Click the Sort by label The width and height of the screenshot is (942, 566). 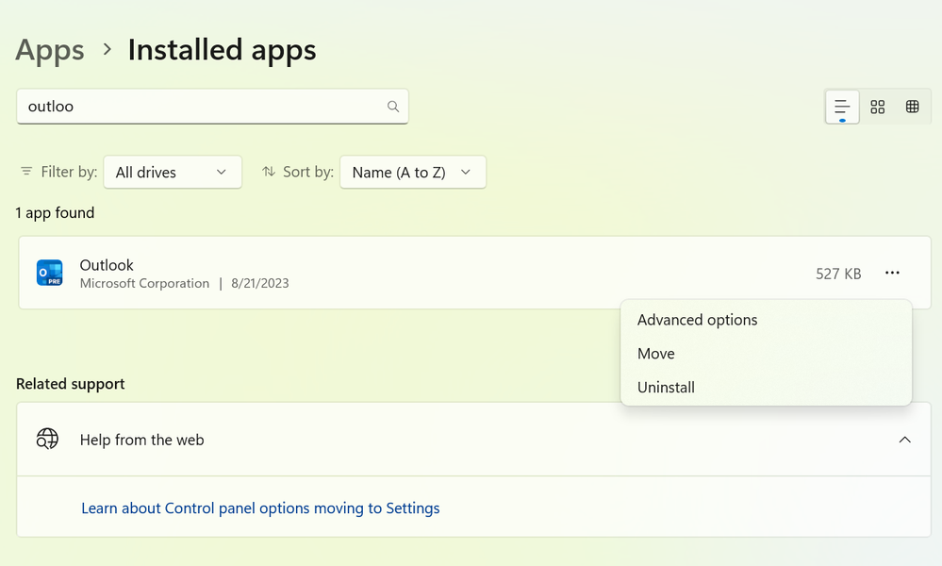click(x=308, y=172)
